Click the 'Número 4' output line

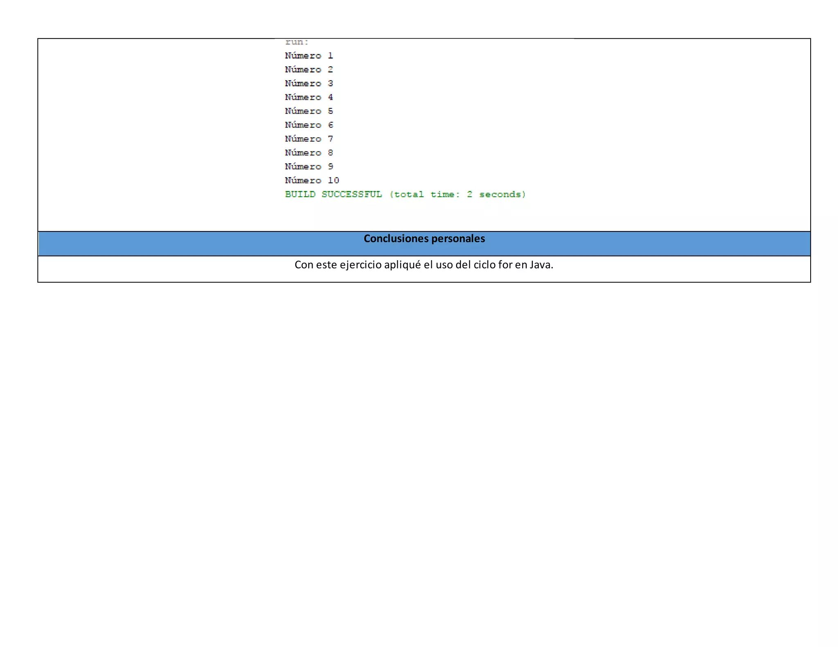[309, 97]
